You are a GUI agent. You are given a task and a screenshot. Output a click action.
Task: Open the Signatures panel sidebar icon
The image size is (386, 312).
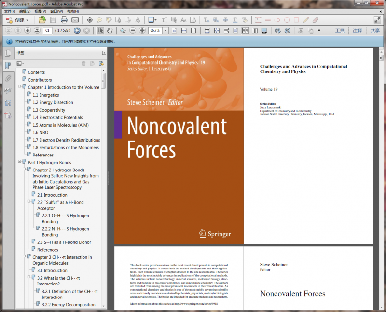coord(8,91)
